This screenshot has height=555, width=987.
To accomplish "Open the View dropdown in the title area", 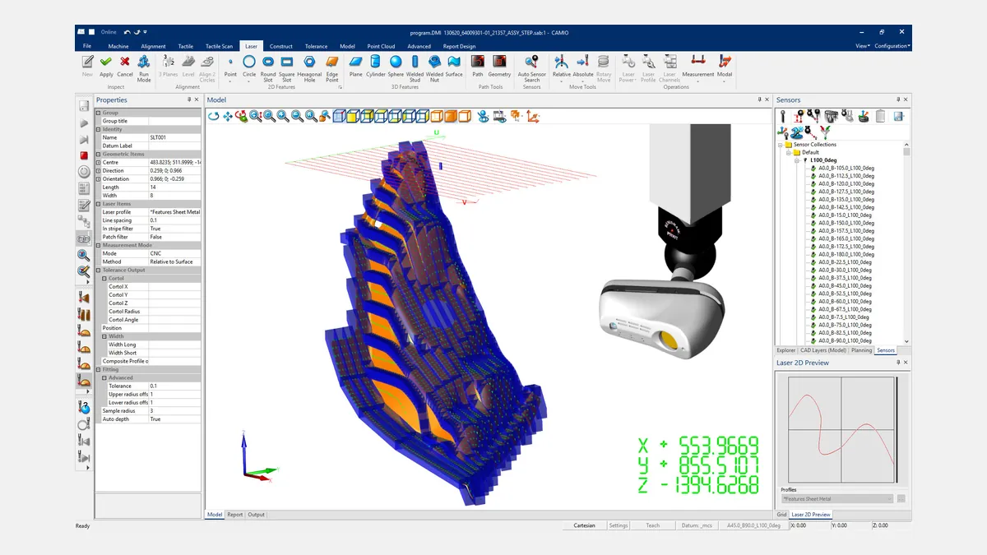I will tap(862, 46).
